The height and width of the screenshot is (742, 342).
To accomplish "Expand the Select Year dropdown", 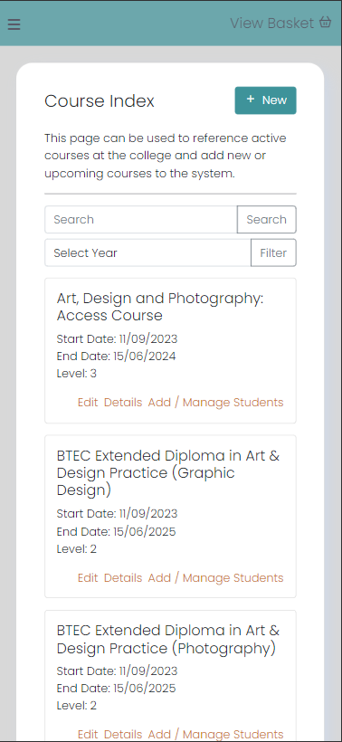I will coord(147,253).
